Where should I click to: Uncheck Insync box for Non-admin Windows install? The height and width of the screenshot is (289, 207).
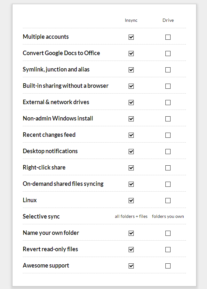(x=131, y=119)
